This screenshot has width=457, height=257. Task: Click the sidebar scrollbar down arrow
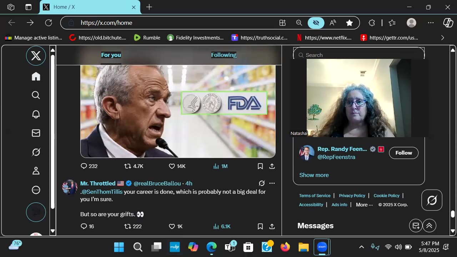click(53, 231)
